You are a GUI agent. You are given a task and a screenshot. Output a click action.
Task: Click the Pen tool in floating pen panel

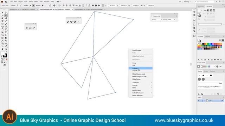click(68, 22)
